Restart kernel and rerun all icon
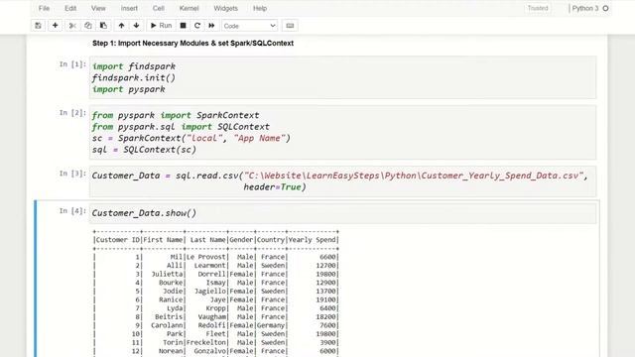This screenshot has height=357, width=635. (211, 26)
